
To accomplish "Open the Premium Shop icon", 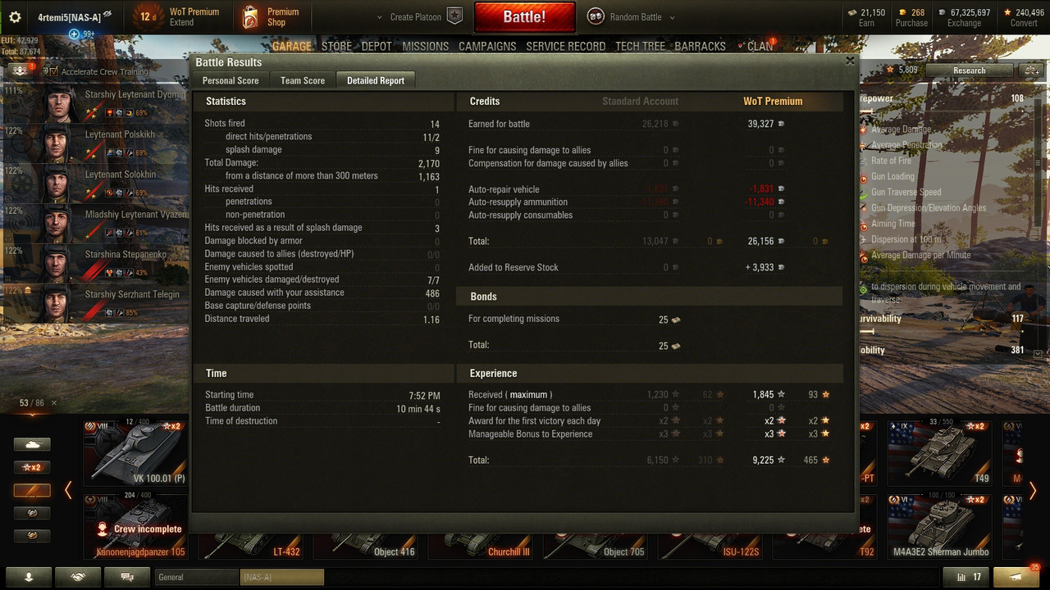I will (x=250, y=16).
